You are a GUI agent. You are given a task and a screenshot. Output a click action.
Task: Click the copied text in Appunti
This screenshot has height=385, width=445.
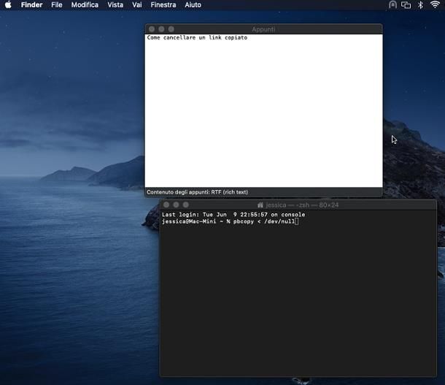point(197,38)
